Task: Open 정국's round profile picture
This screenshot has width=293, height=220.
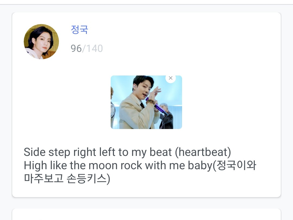Action: click(41, 42)
